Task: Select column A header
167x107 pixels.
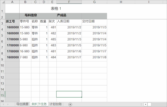Action: [x=12, y=2]
